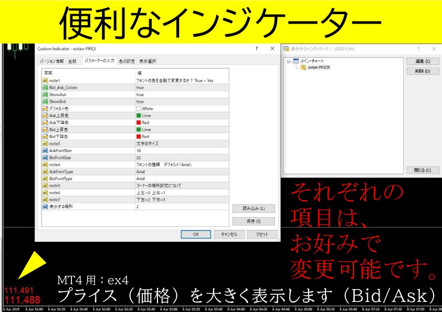Click the Bid上昇色 color variable icon

tap(45, 130)
